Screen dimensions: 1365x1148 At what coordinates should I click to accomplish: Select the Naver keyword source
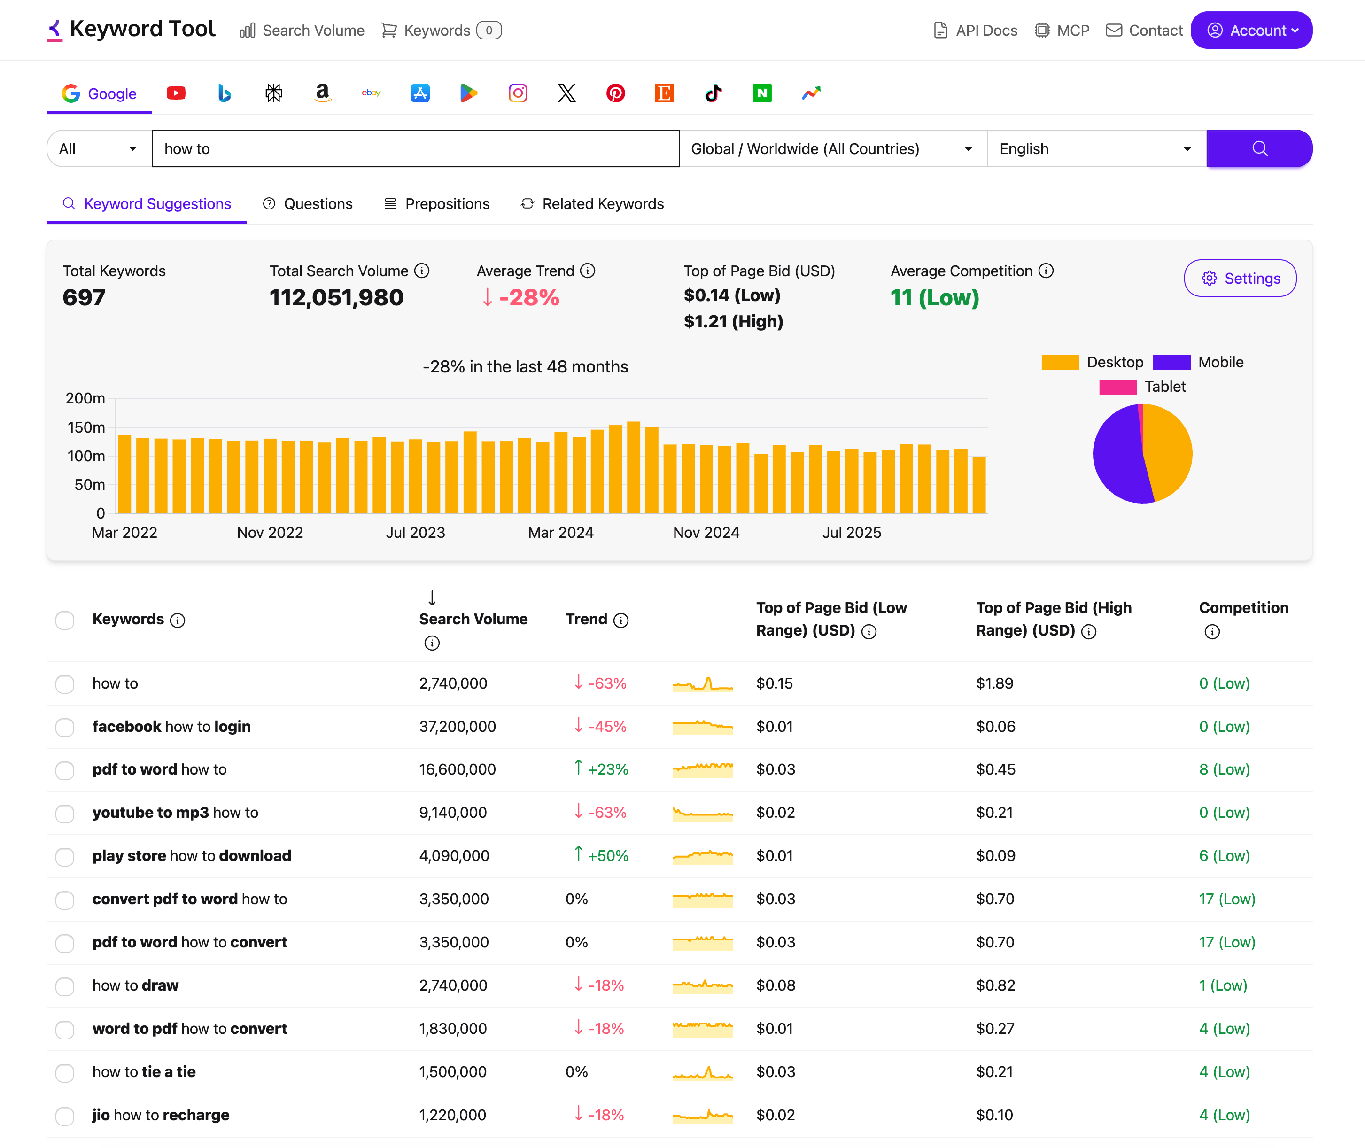762,93
